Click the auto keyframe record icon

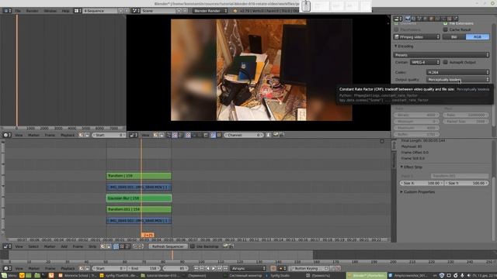[273, 268]
